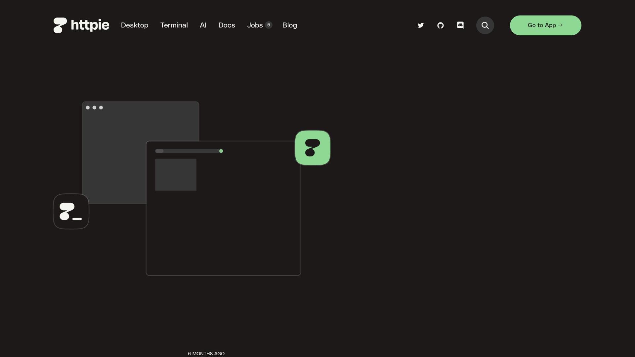
Task: Select the green HTTPie web app icon
Action: (x=312, y=148)
